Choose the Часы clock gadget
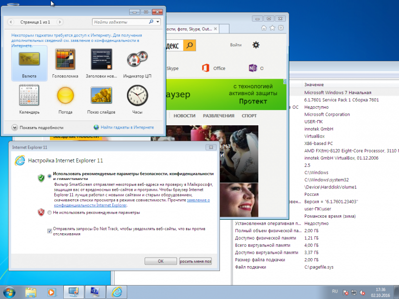Viewport: 399px width, 299px height. coord(138,99)
